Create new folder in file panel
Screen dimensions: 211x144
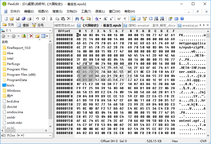pyautogui.click(x=37, y=36)
